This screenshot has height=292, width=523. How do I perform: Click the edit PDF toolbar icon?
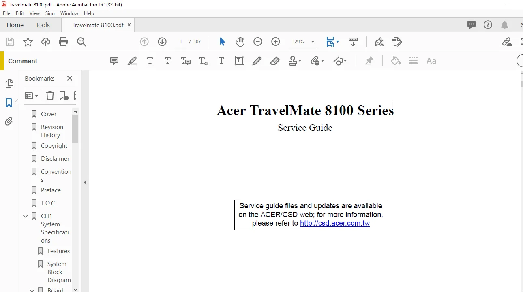click(397, 42)
